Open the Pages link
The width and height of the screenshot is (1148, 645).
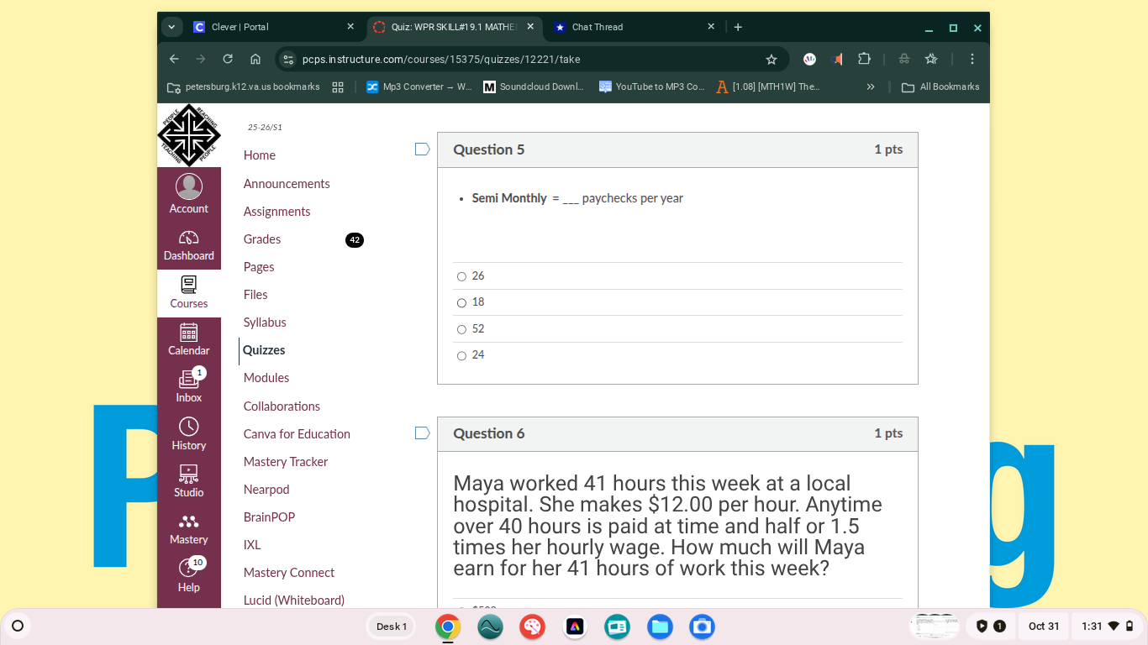tap(259, 267)
